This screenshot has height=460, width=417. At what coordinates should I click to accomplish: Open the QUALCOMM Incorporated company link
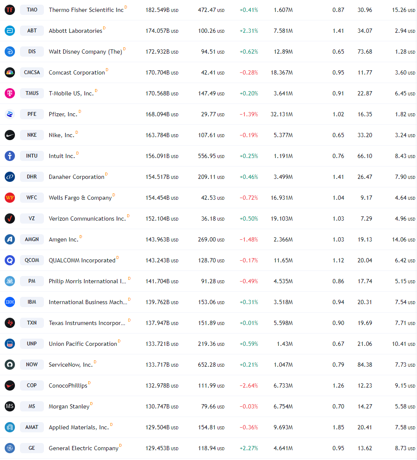pos(82,260)
